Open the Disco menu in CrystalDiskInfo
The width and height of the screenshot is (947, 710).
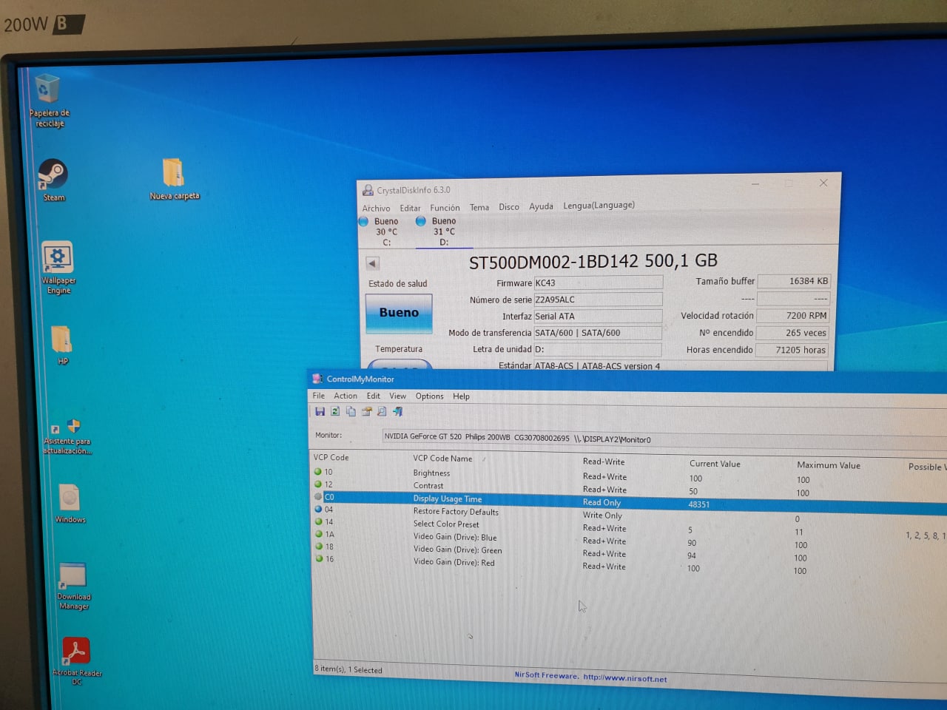click(x=508, y=207)
